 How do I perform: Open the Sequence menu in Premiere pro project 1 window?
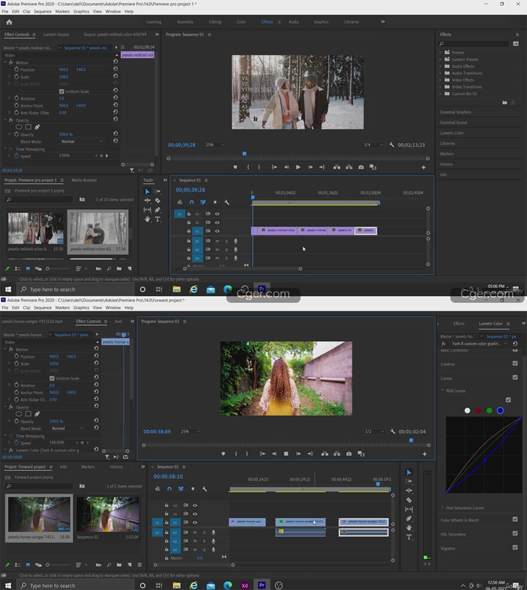pos(43,11)
